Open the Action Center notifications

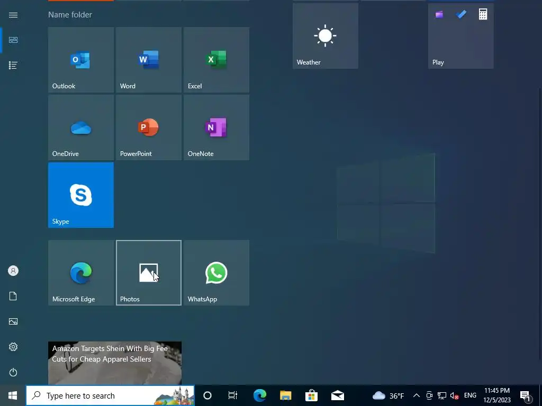(x=526, y=395)
